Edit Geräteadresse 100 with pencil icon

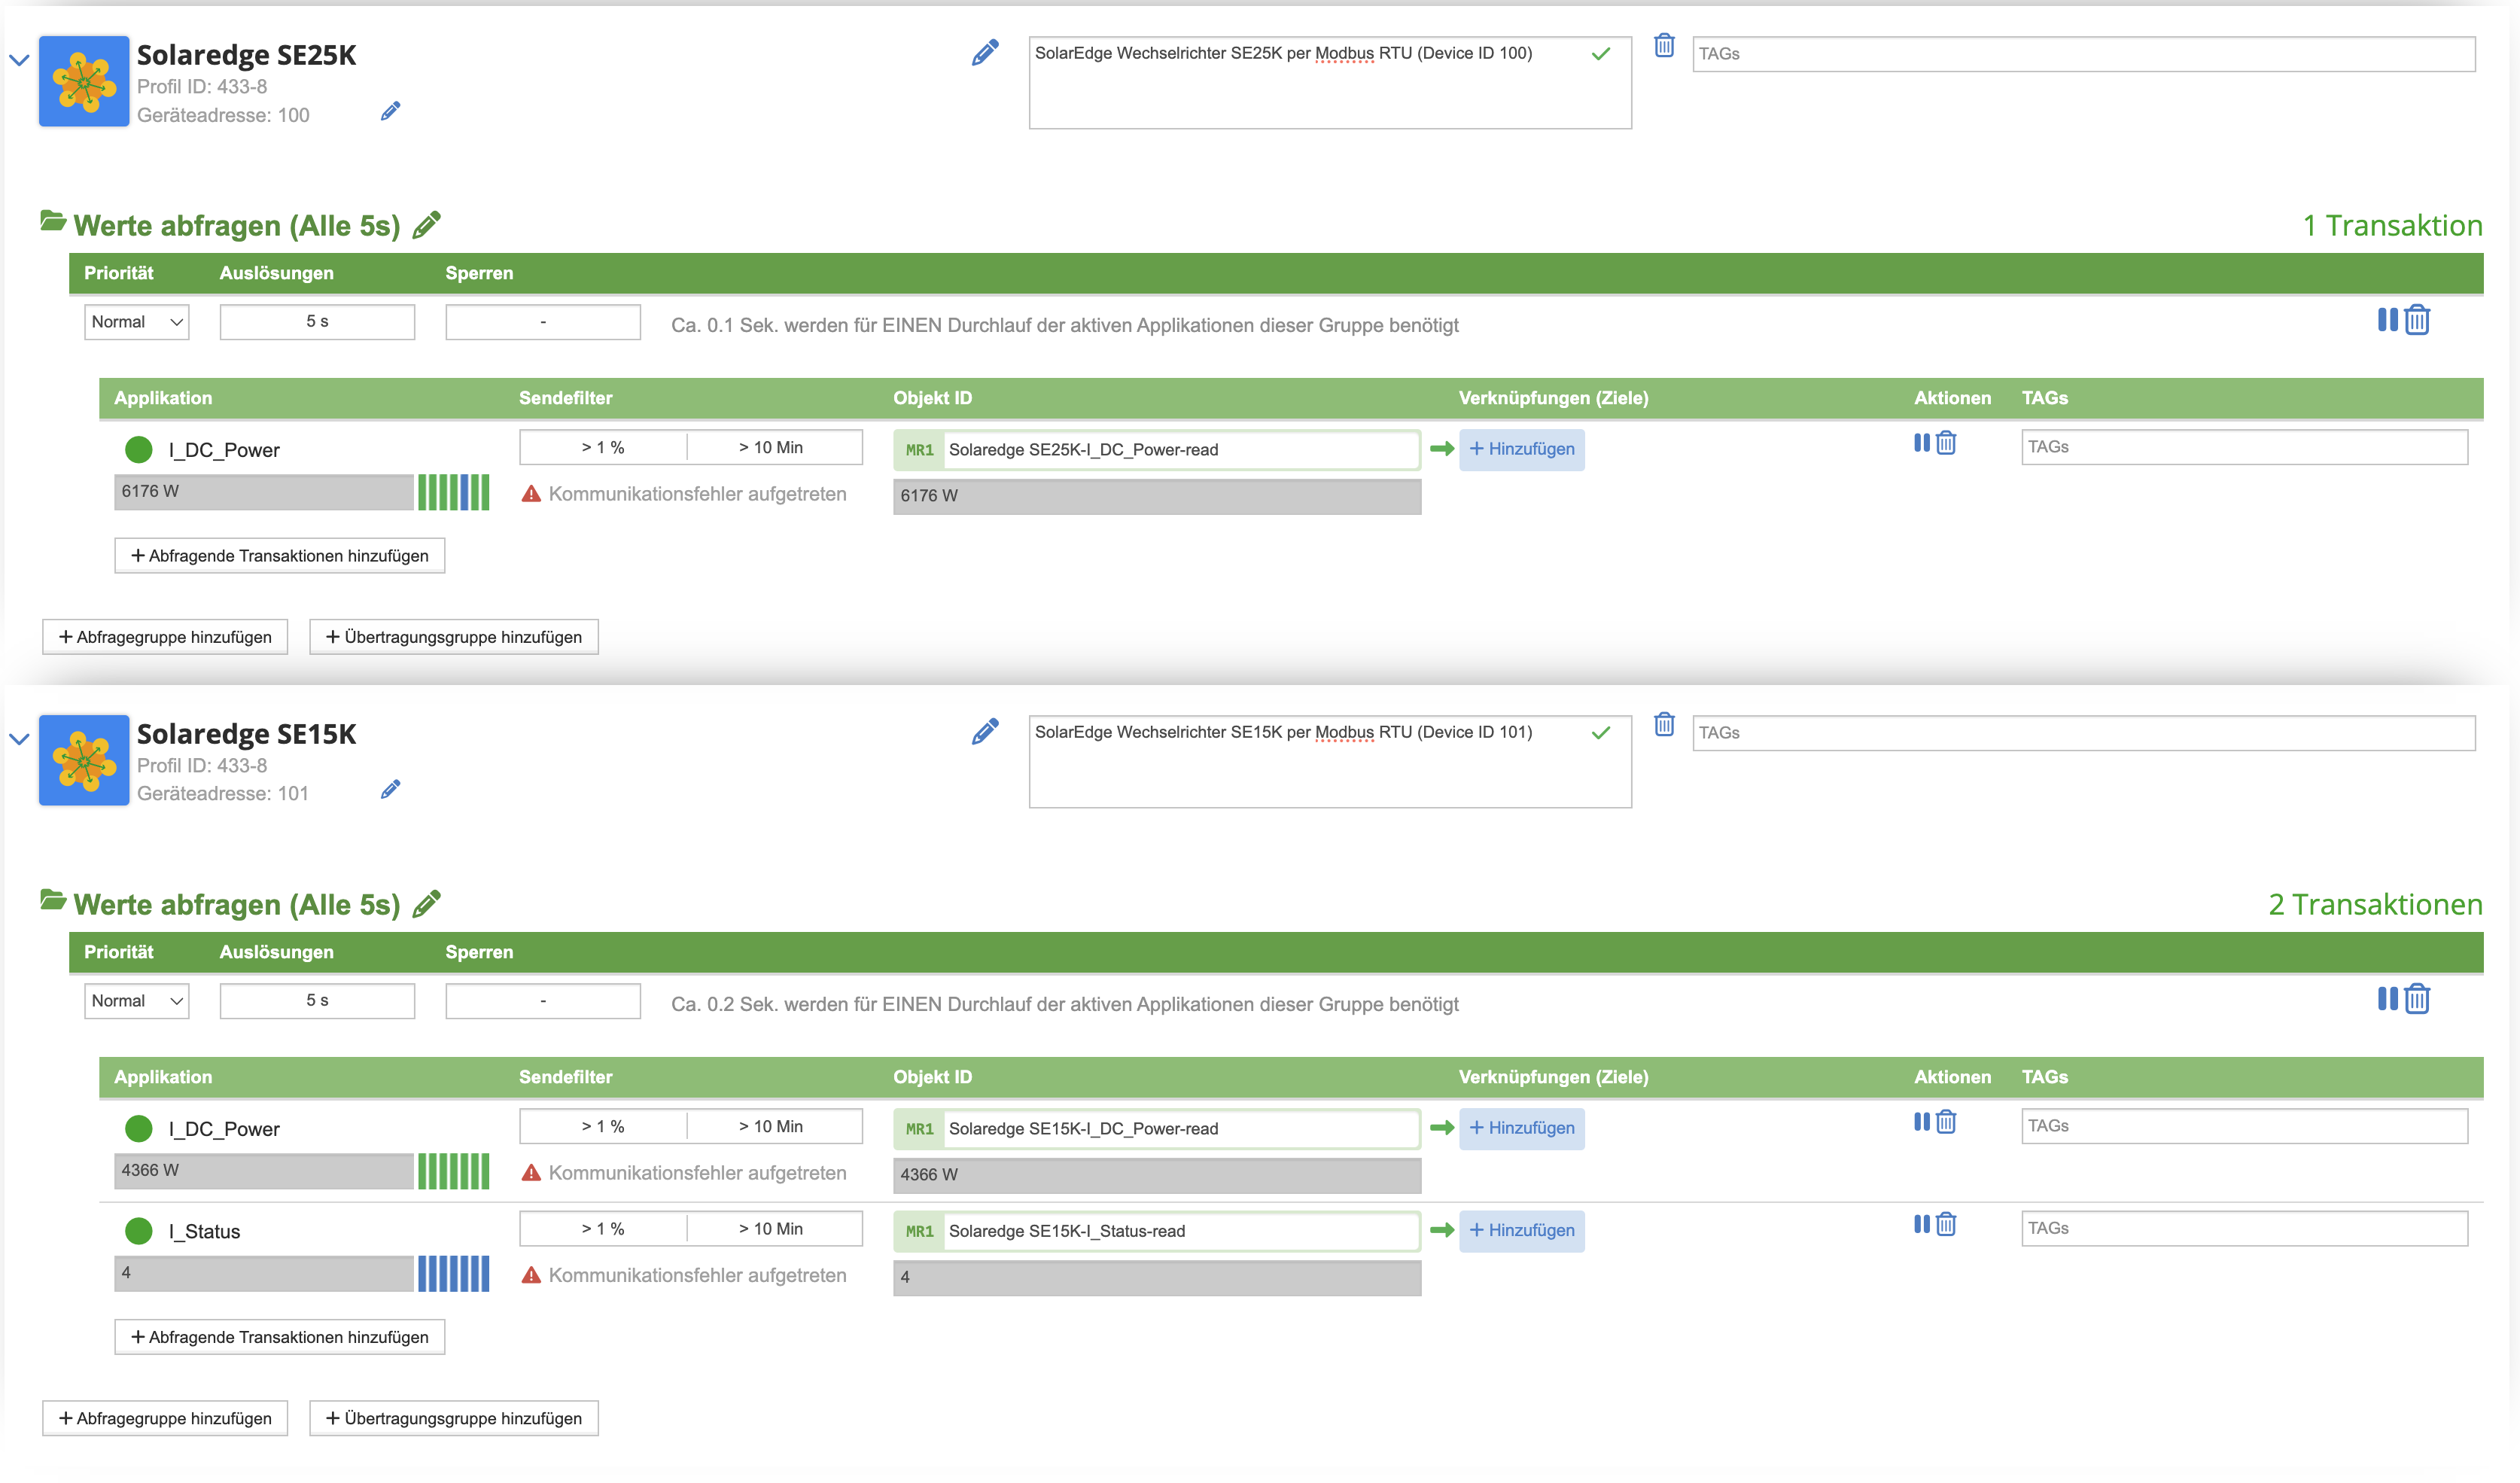coord(391,111)
